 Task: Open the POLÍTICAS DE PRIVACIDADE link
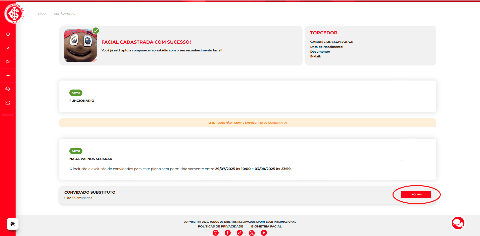pos(220,226)
